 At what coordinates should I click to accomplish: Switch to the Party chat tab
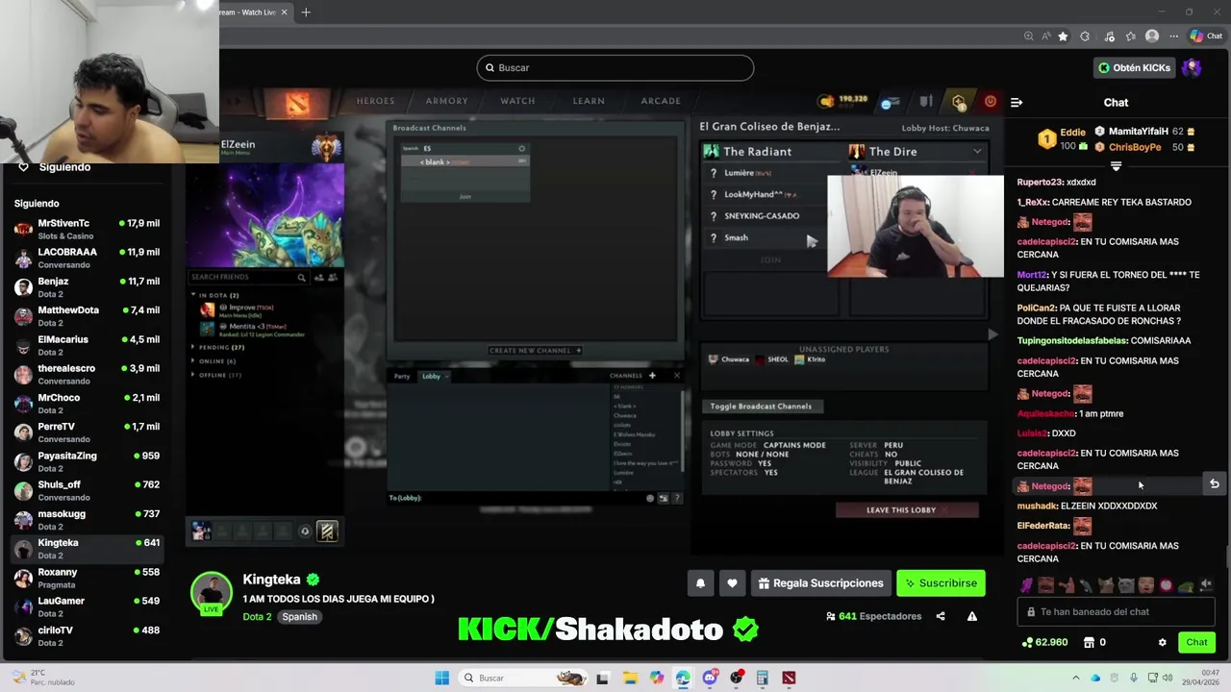click(402, 376)
